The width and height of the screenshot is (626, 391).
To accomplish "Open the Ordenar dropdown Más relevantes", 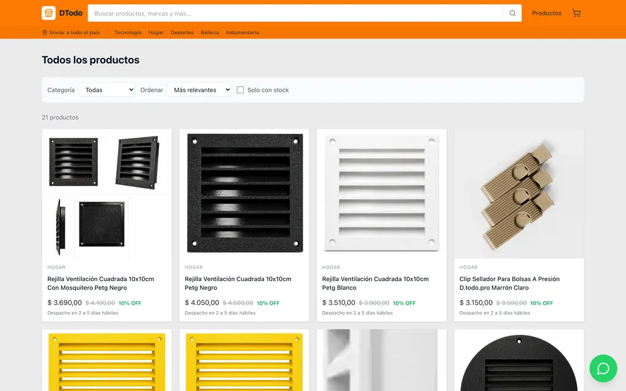I will (199, 90).
